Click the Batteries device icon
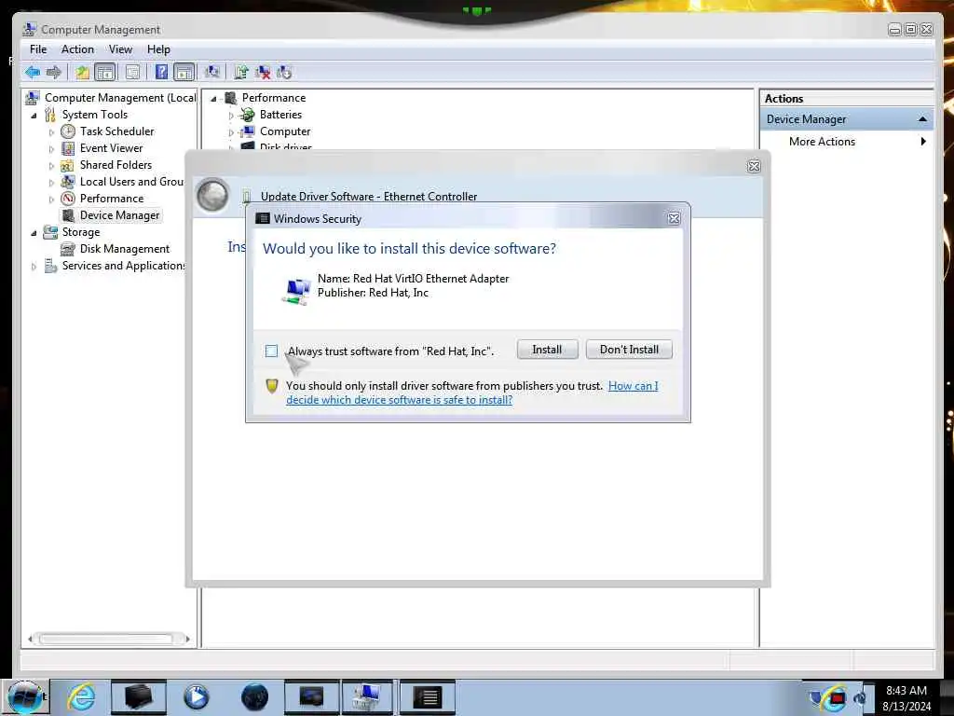Image resolution: width=954 pixels, height=716 pixels. 247,115
